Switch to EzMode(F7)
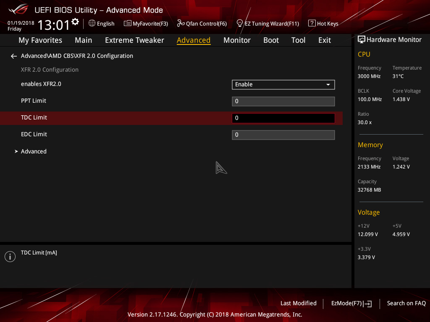Screen dimensions: 430x322 [346, 304]
